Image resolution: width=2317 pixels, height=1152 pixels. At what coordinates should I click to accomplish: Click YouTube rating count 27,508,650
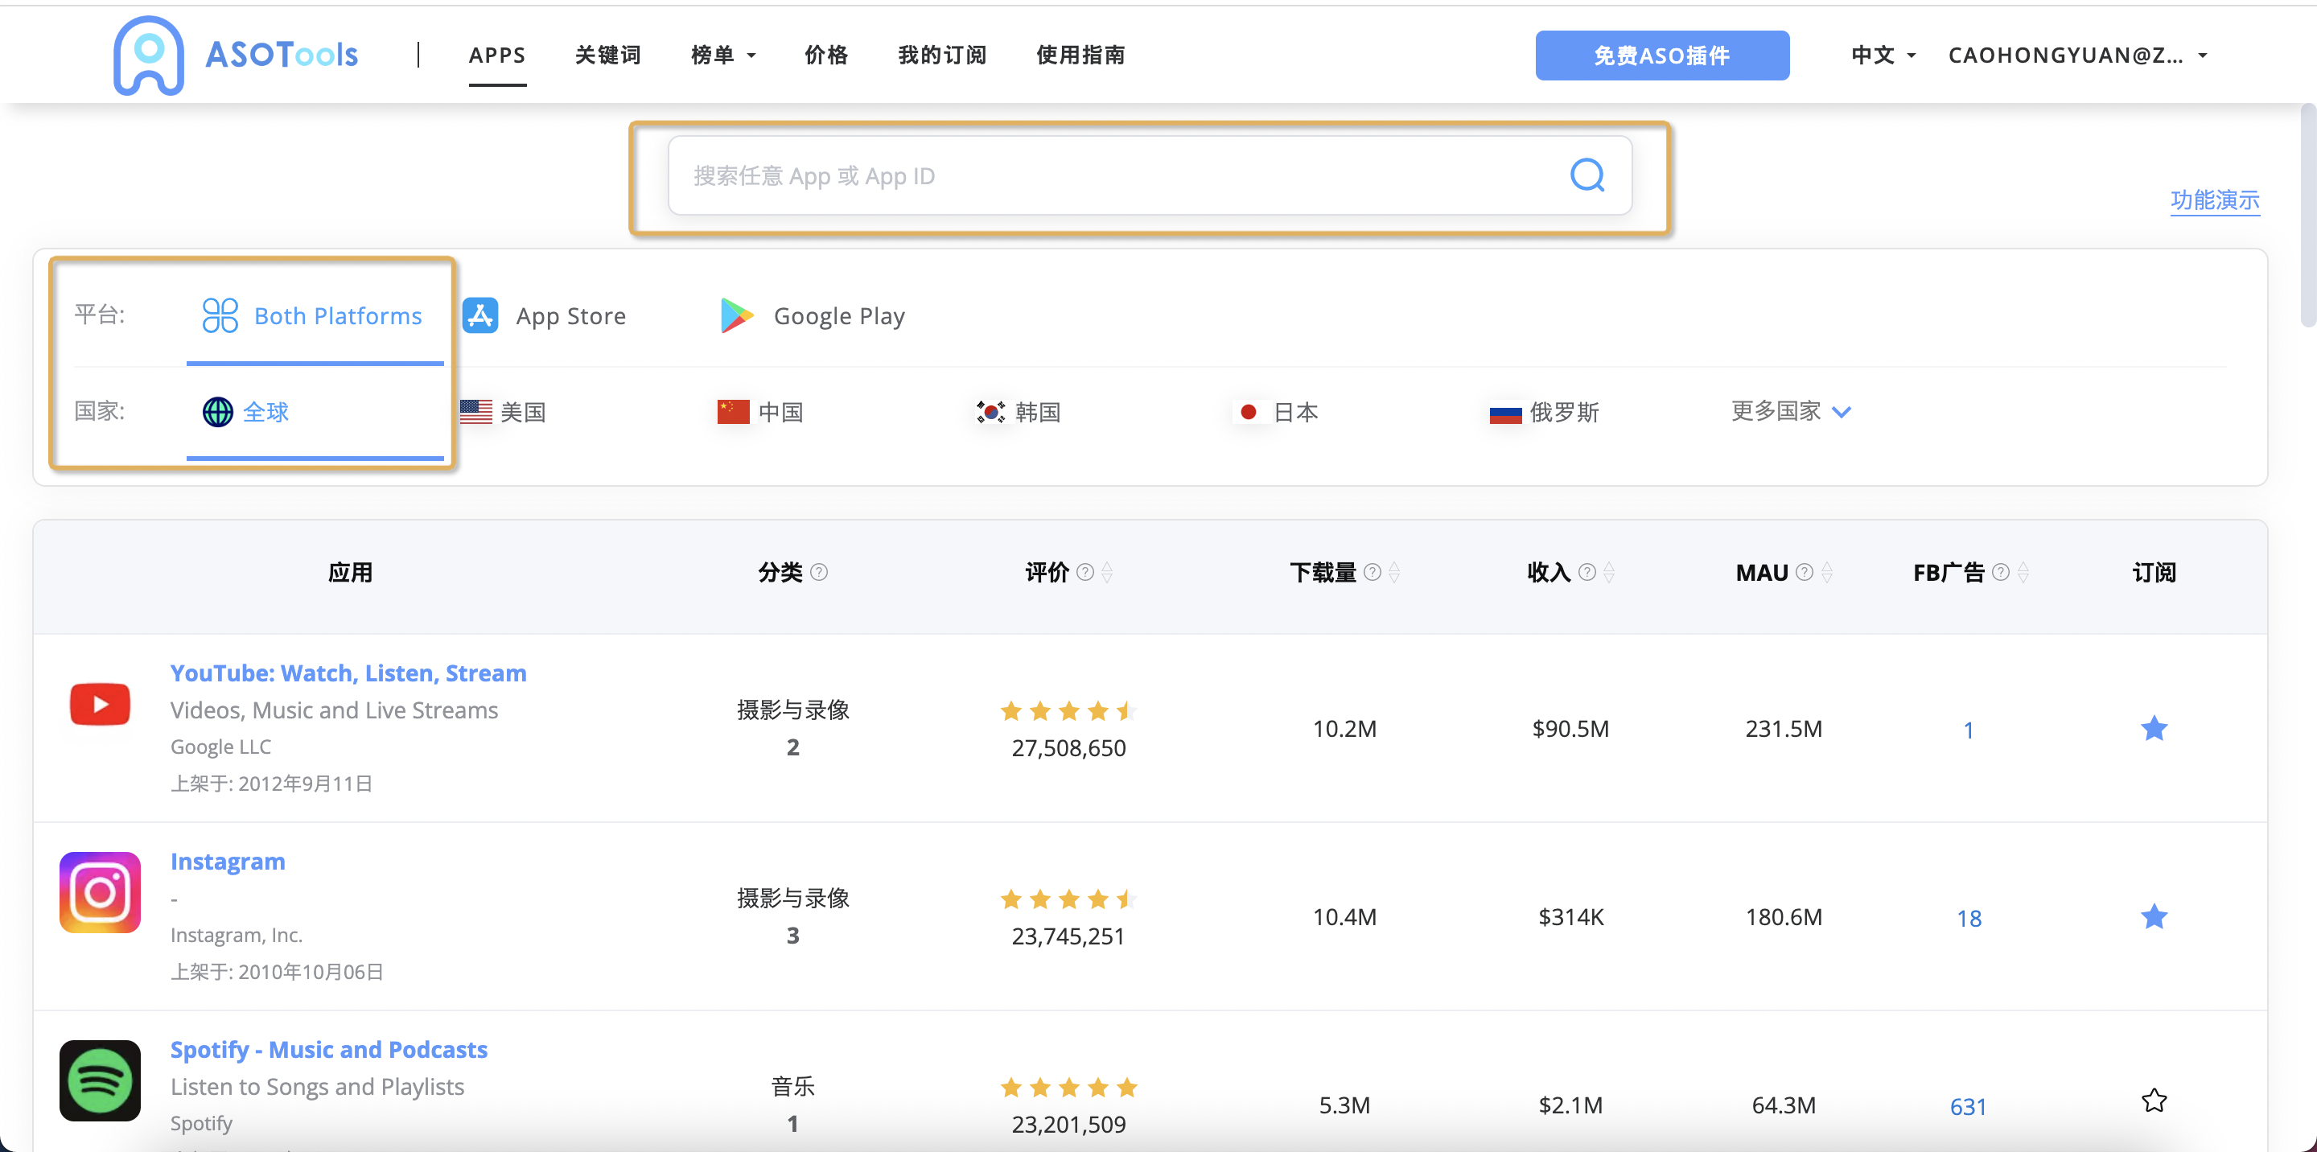pos(1068,747)
